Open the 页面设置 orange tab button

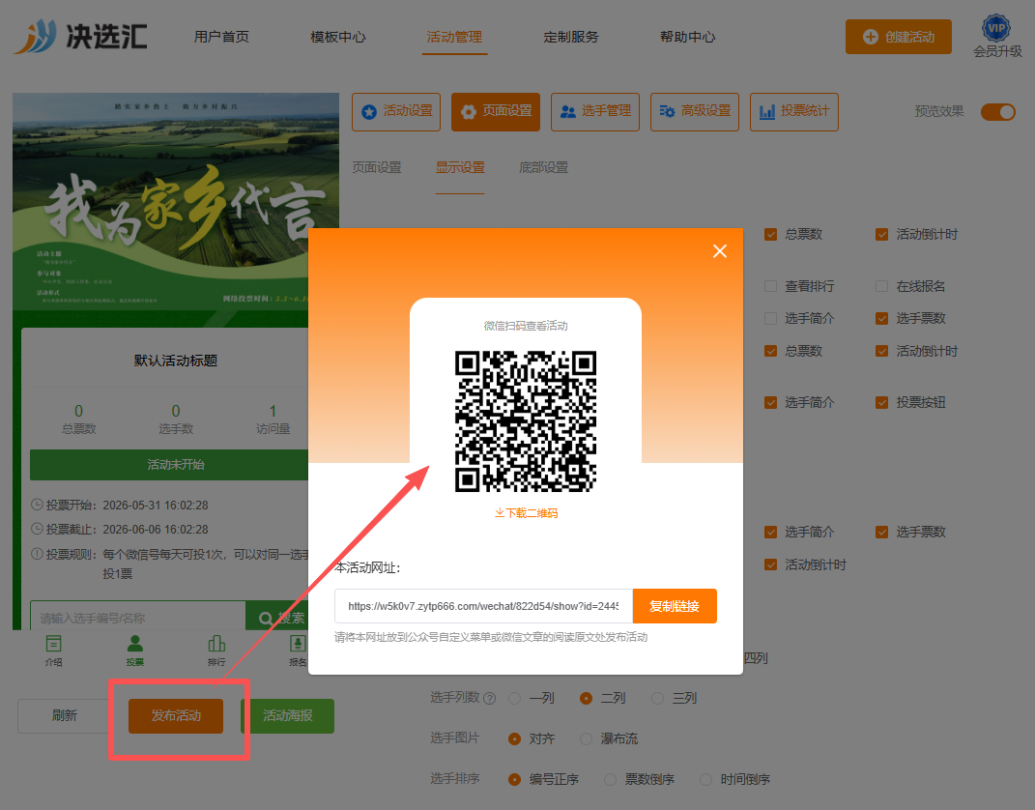[x=496, y=111]
